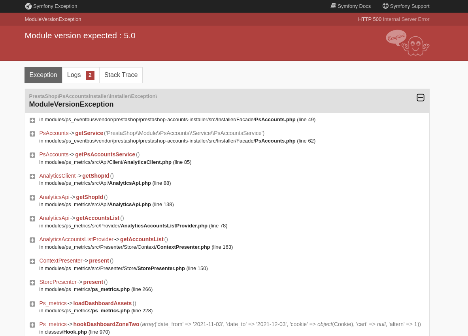
Task: Expand the getPsAccountsService trace entry
Action: click(x=32, y=155)
